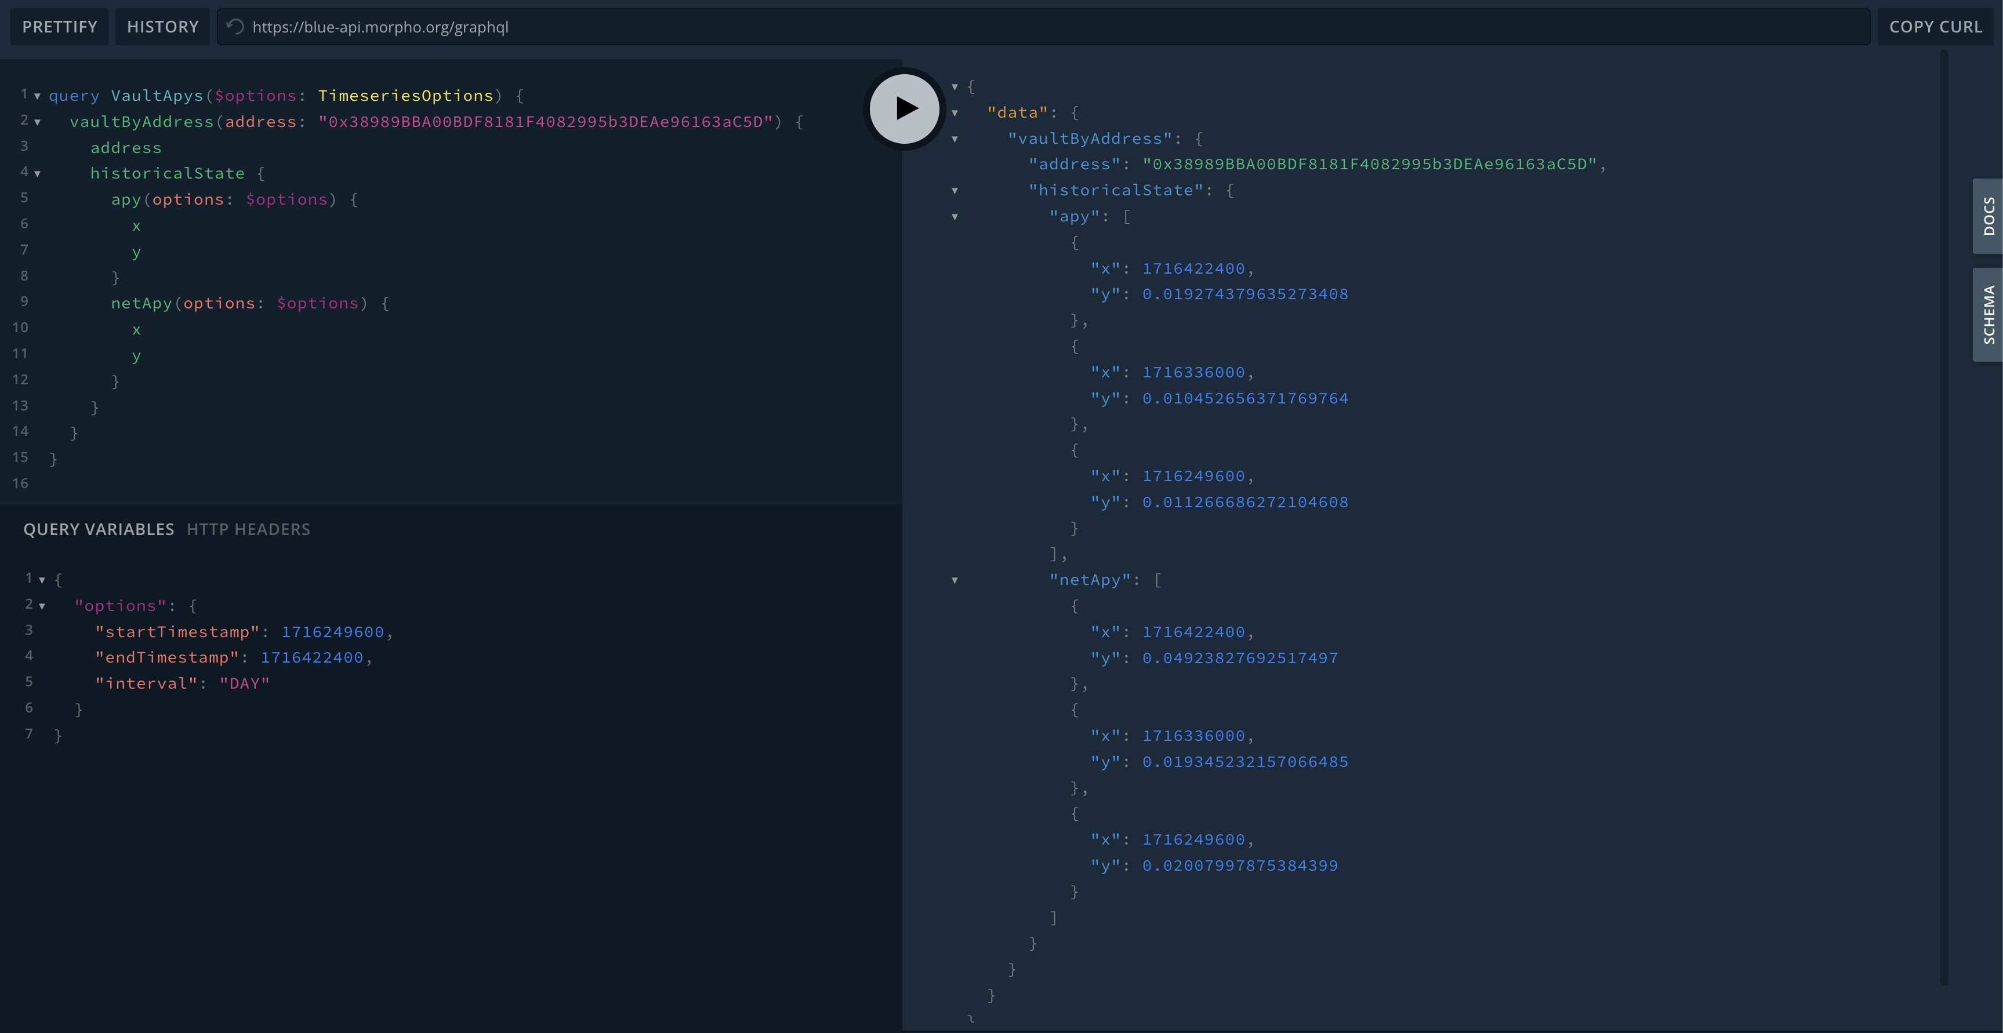This screenshot has width=2003, height=1033.
Task: Collapse the "data" object in the response
Action: (955, 114)
